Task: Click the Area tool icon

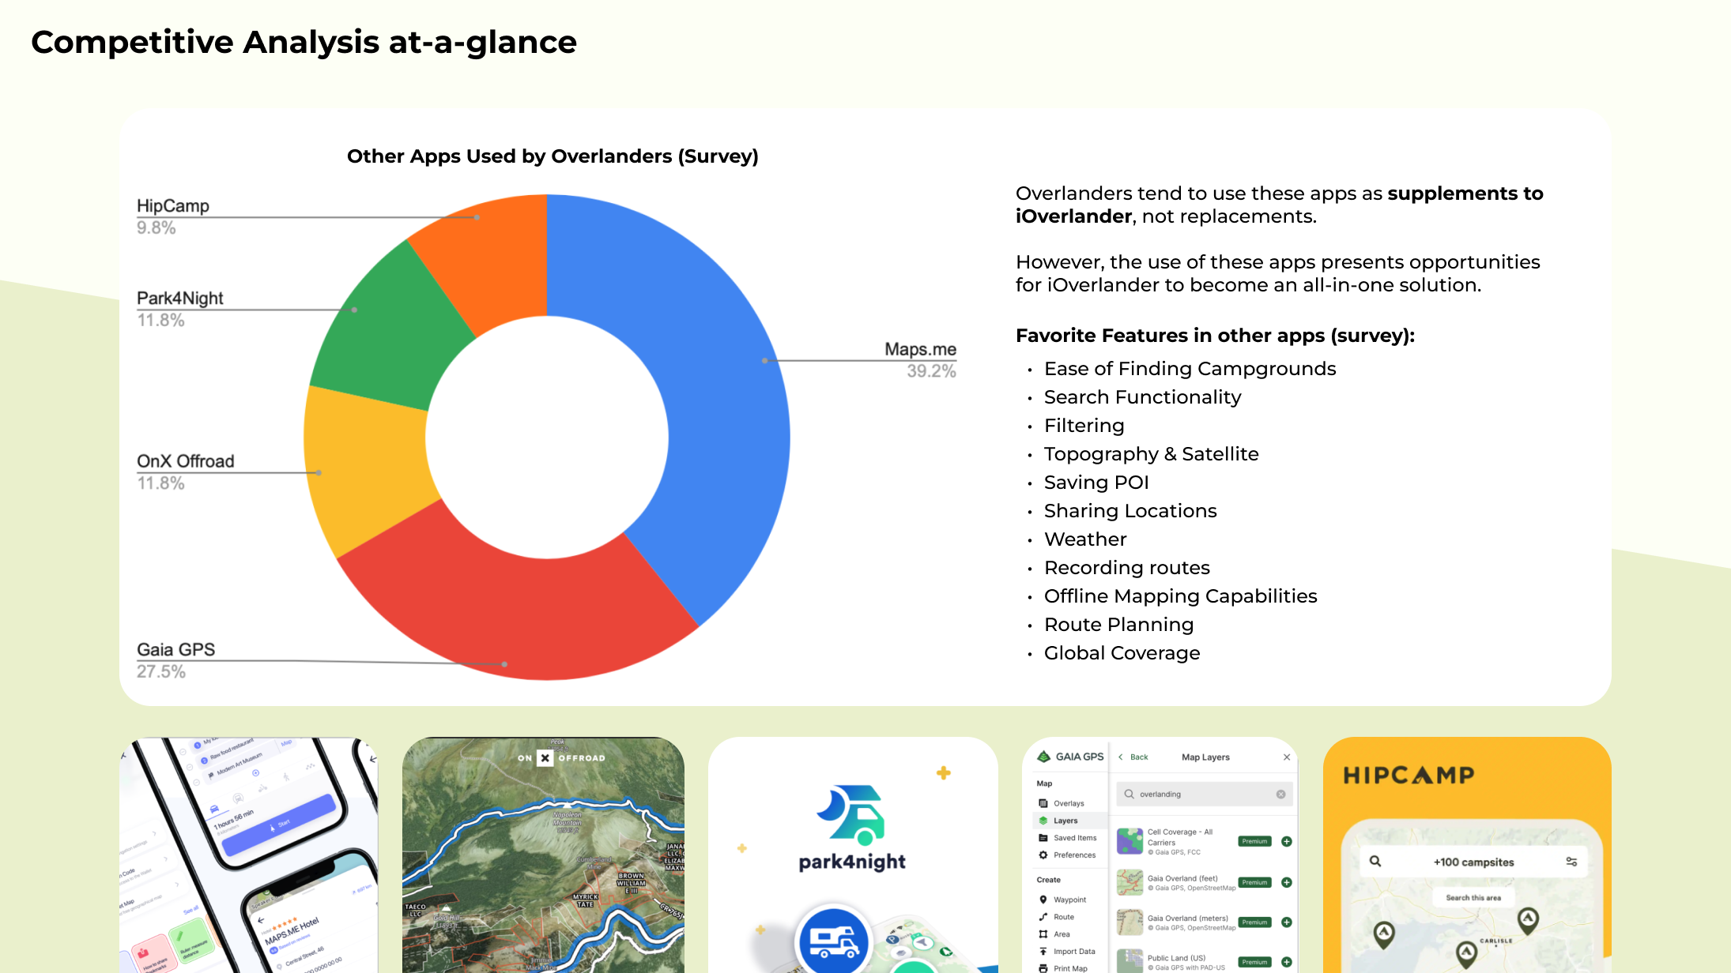Action: pyautogui.click(x=1043, y=934)
